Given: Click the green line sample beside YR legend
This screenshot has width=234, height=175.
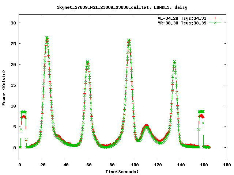Looking at the screenshot, I should pos(215,23).
